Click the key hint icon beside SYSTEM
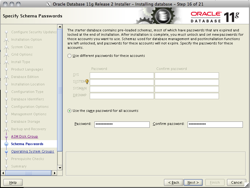 pos(87,82)
